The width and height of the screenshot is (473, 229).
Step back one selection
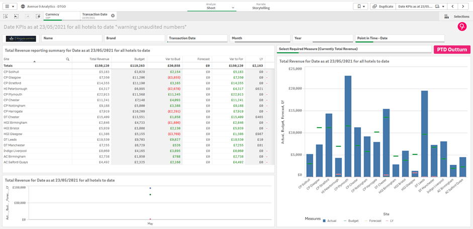click(16, 16)
